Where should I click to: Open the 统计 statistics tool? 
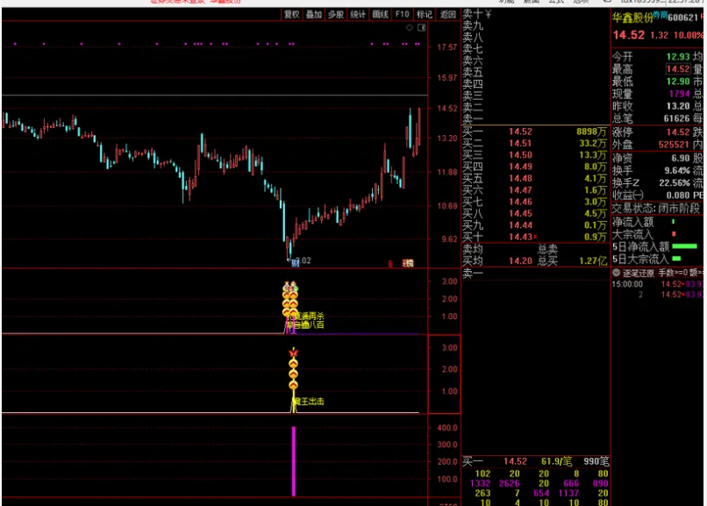[x=358, y=14]
